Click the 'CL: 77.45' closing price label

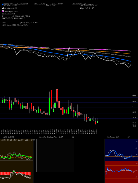[51, 5]
